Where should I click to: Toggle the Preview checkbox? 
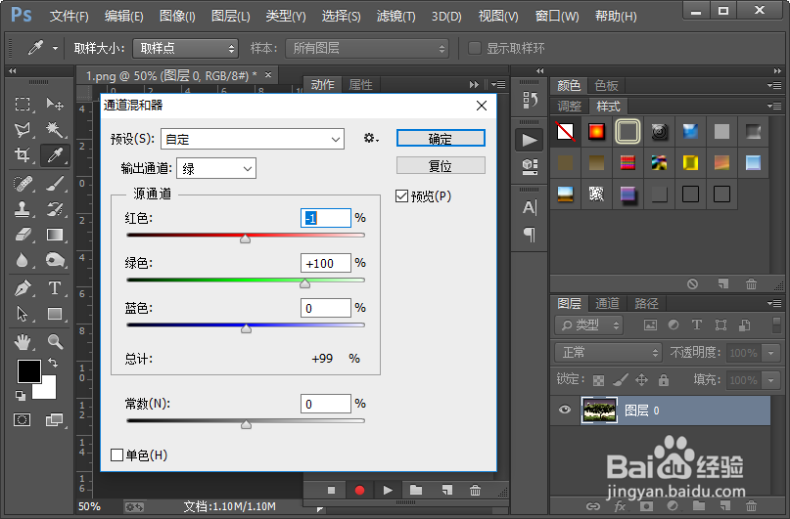[401, 196]
